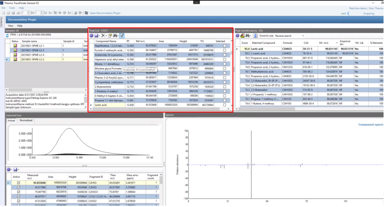Click the refresh icon in Samples panel
384x207 pixels.
pyautogui.click(x=7, y=36)
